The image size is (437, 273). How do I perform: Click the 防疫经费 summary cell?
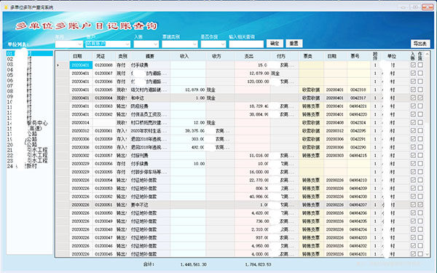[150, 106]
